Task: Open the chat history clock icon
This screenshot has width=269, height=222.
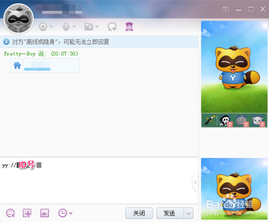Action: coord(62,213)
